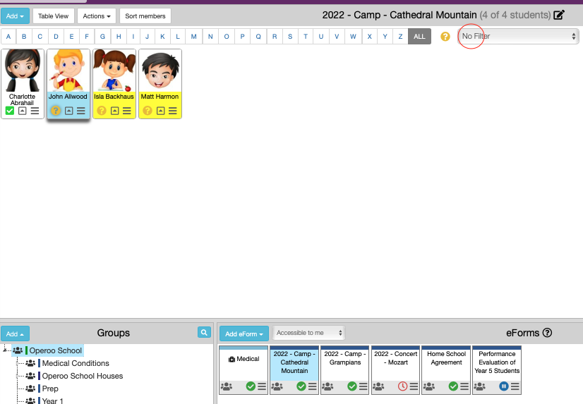Open the search icon in Groups panel

[203, 333]
